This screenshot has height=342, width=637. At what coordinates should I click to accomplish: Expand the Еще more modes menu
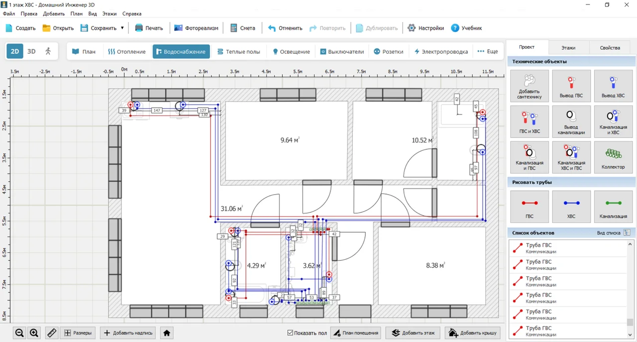pos(488,51)
